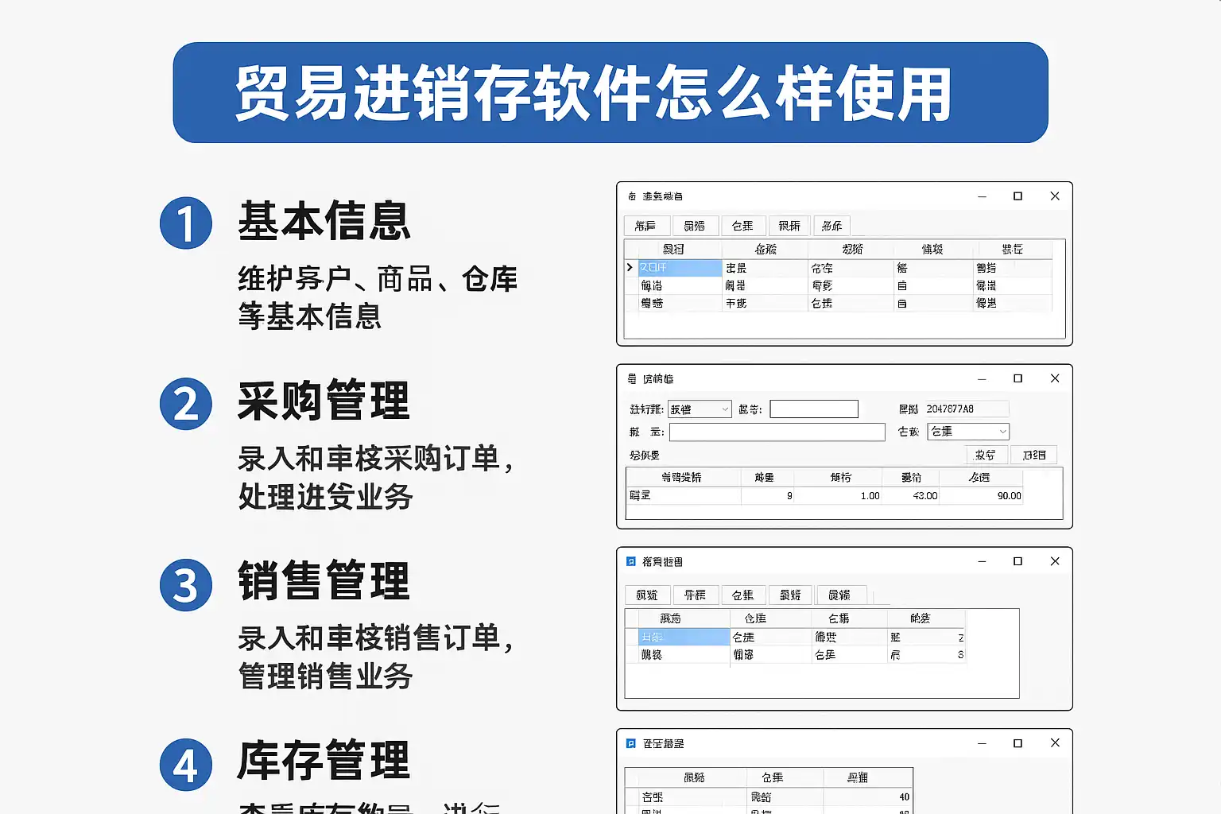Select the highlighted blue cell in the 销售管理 table
Image resolution: width=1221 pixels, height=814 pixels.
(x=684, y=637)
